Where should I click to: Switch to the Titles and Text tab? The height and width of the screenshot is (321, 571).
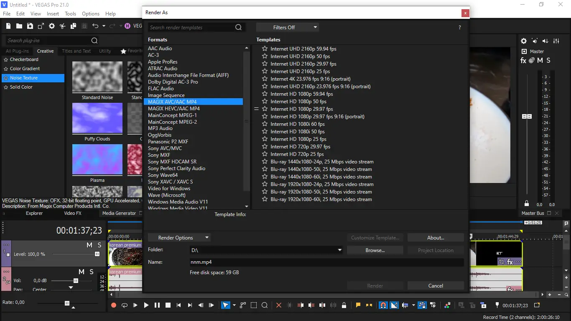tap(76, 51)
